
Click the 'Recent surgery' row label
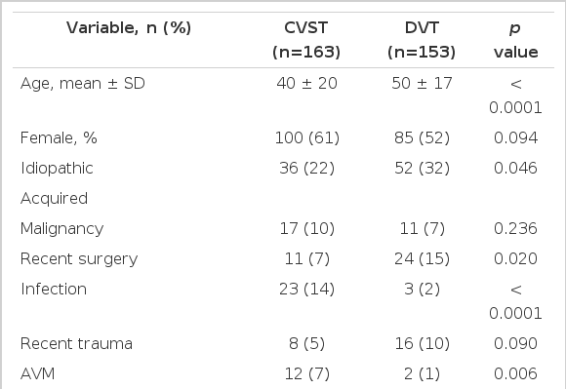coord(79,259)
